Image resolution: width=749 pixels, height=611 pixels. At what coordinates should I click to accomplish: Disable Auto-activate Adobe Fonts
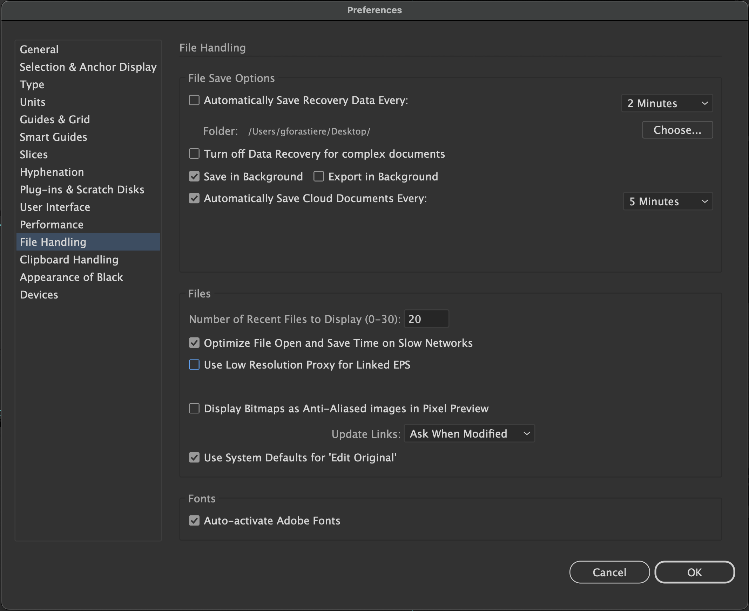pyautogui.click(x=194, y=521)
